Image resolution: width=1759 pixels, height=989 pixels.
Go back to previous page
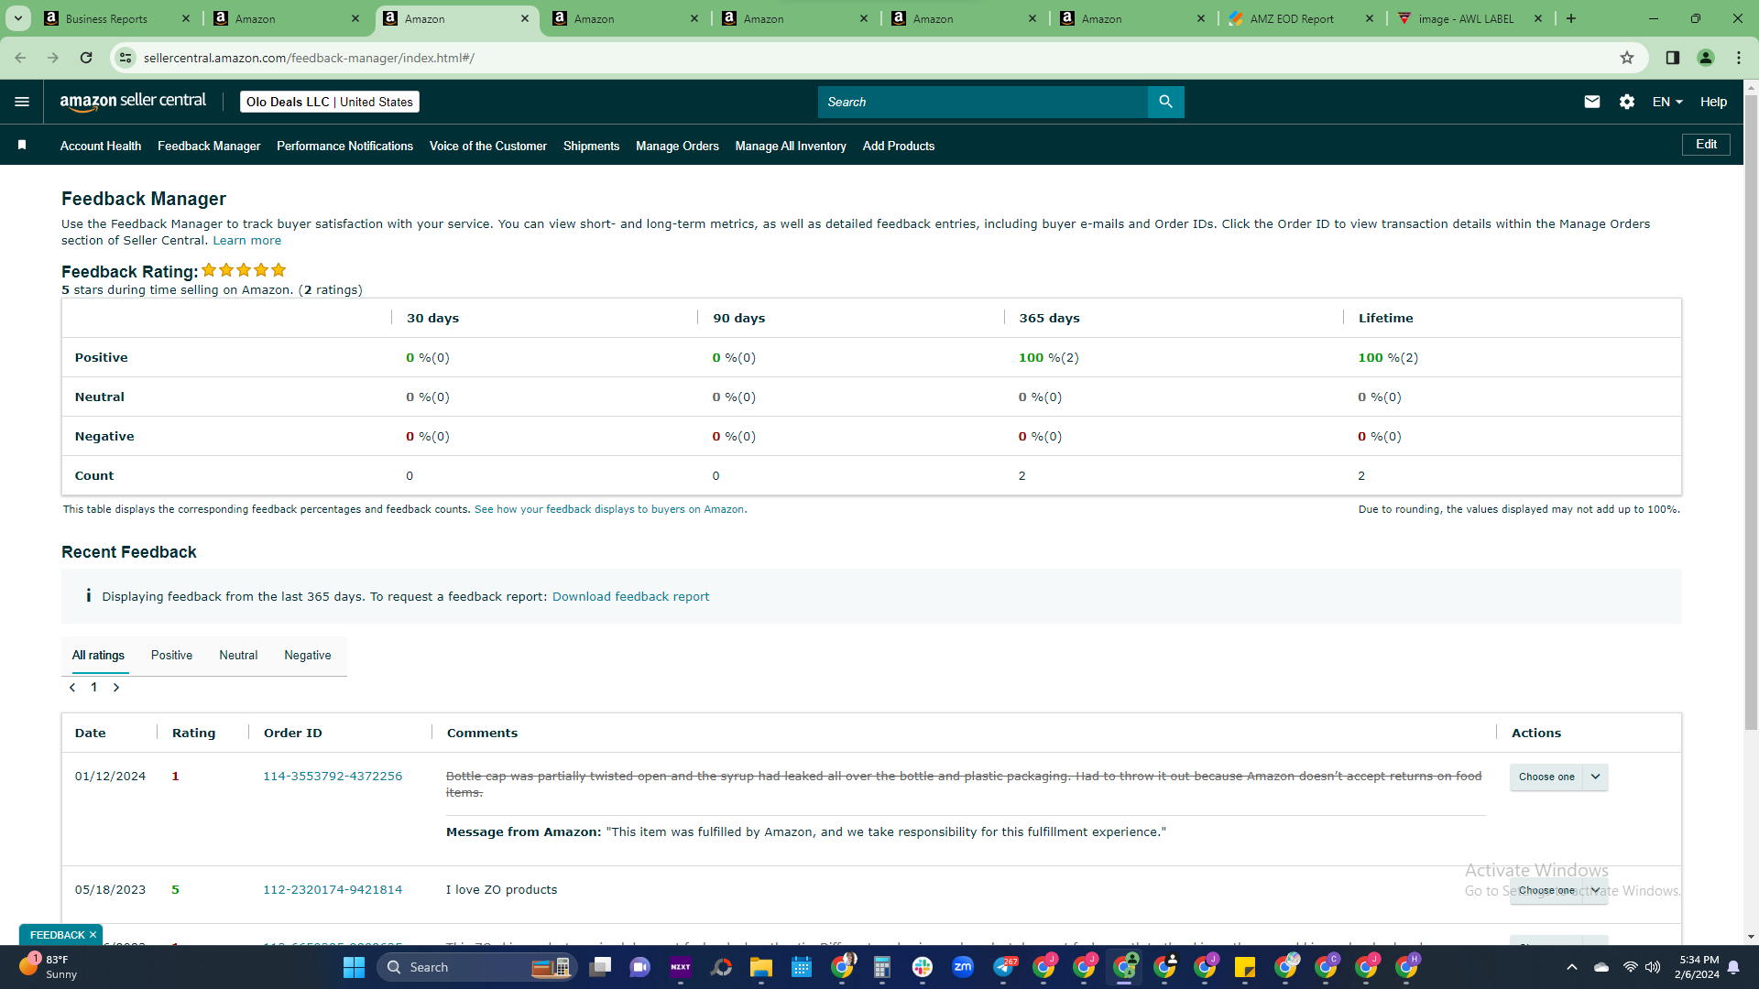tap(20, 58)
